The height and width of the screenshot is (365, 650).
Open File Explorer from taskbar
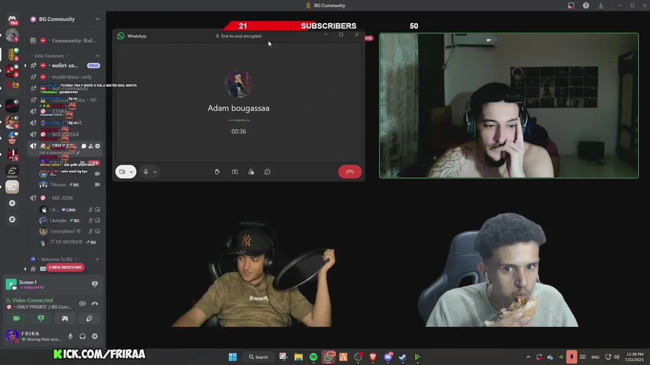coord(299,357)
